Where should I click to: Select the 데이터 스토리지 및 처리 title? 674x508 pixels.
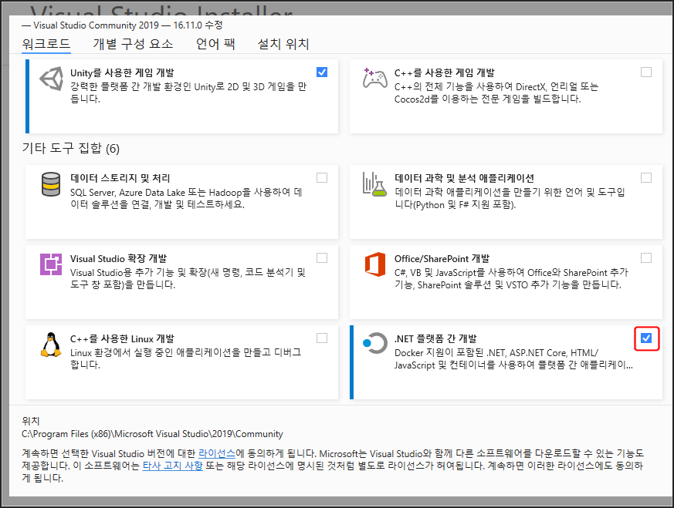[x=120, y=179]
